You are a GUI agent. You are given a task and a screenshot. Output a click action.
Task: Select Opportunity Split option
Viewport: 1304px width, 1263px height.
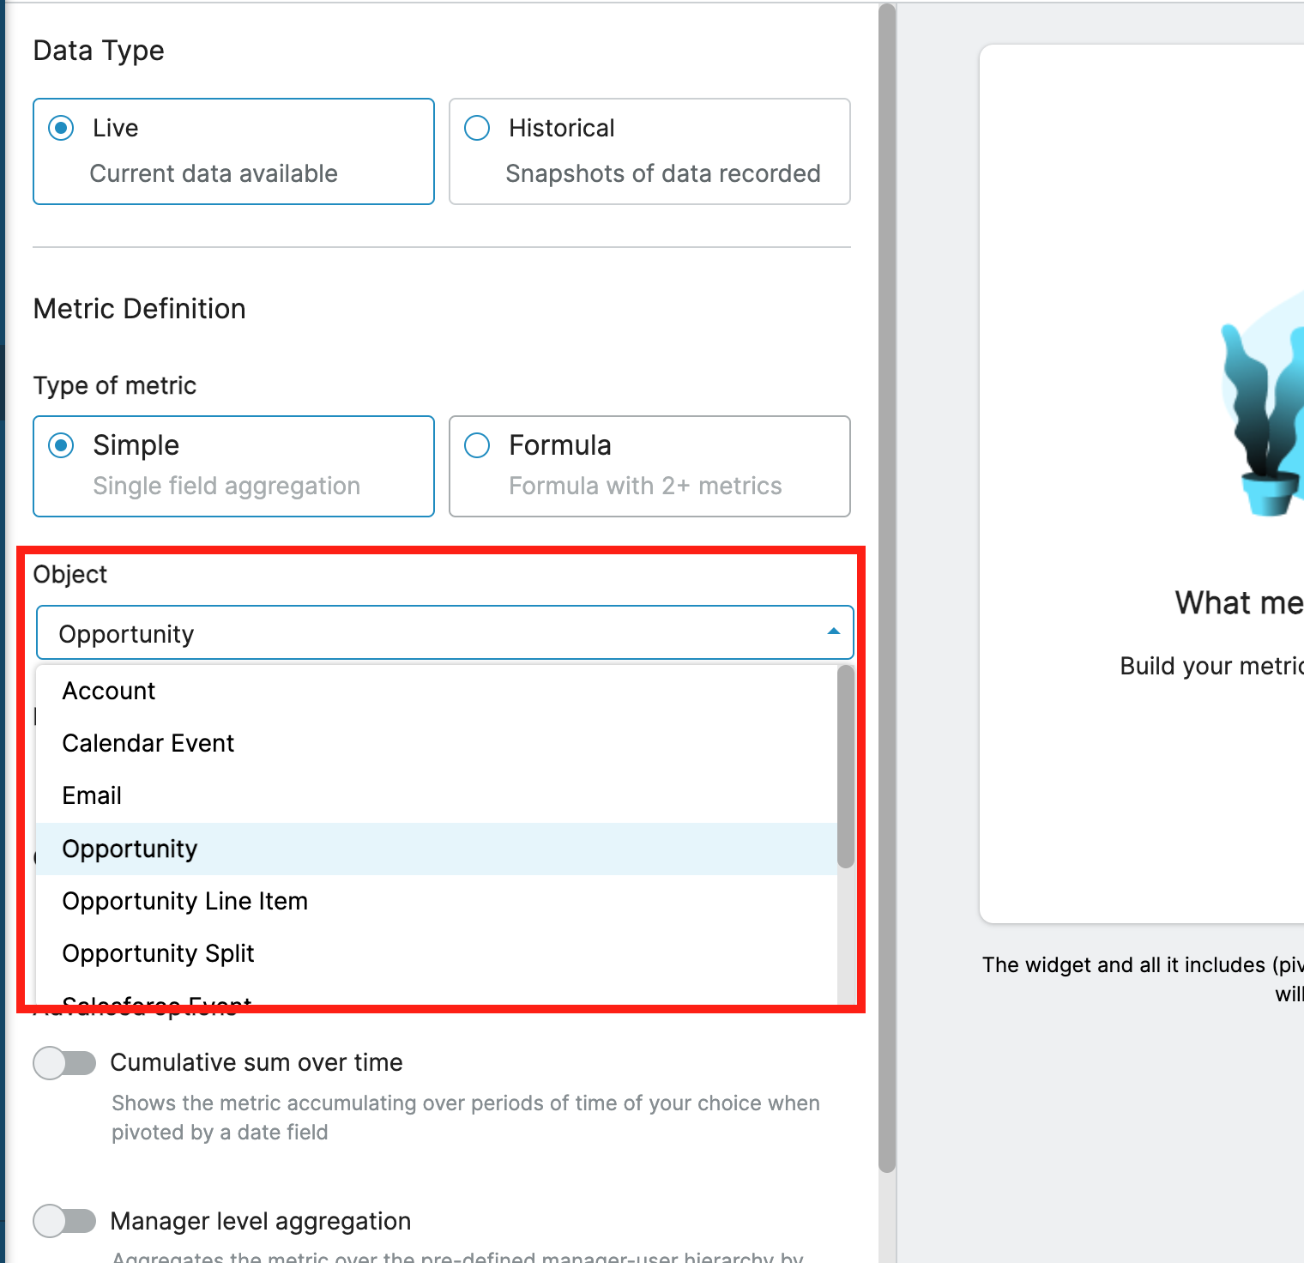click(436, 953)
